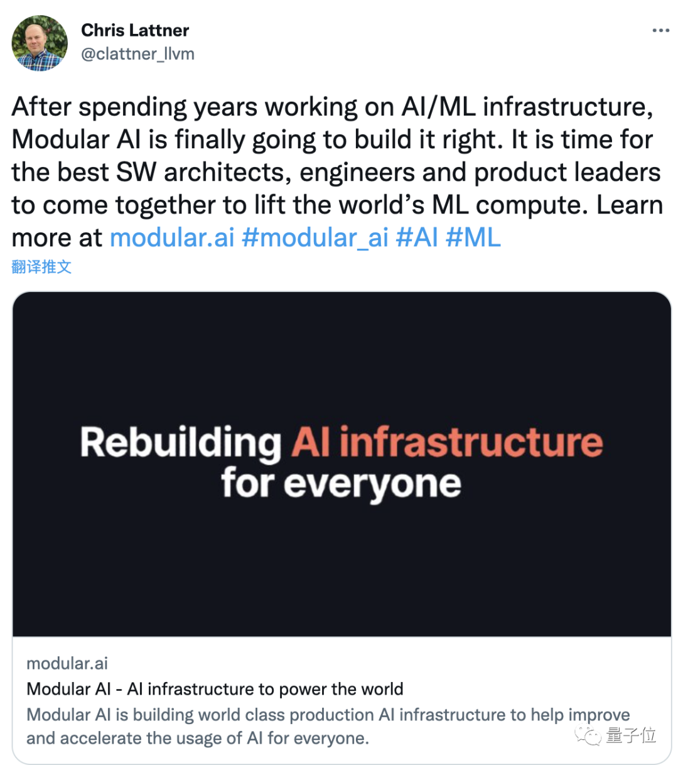Click the white 'Rebuilding' word in preview
Viewport: 678px width, 765px height.
[x=181, y=442]
